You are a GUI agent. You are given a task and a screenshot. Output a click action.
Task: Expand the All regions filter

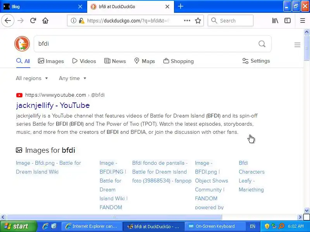click(x=32, y=78)
